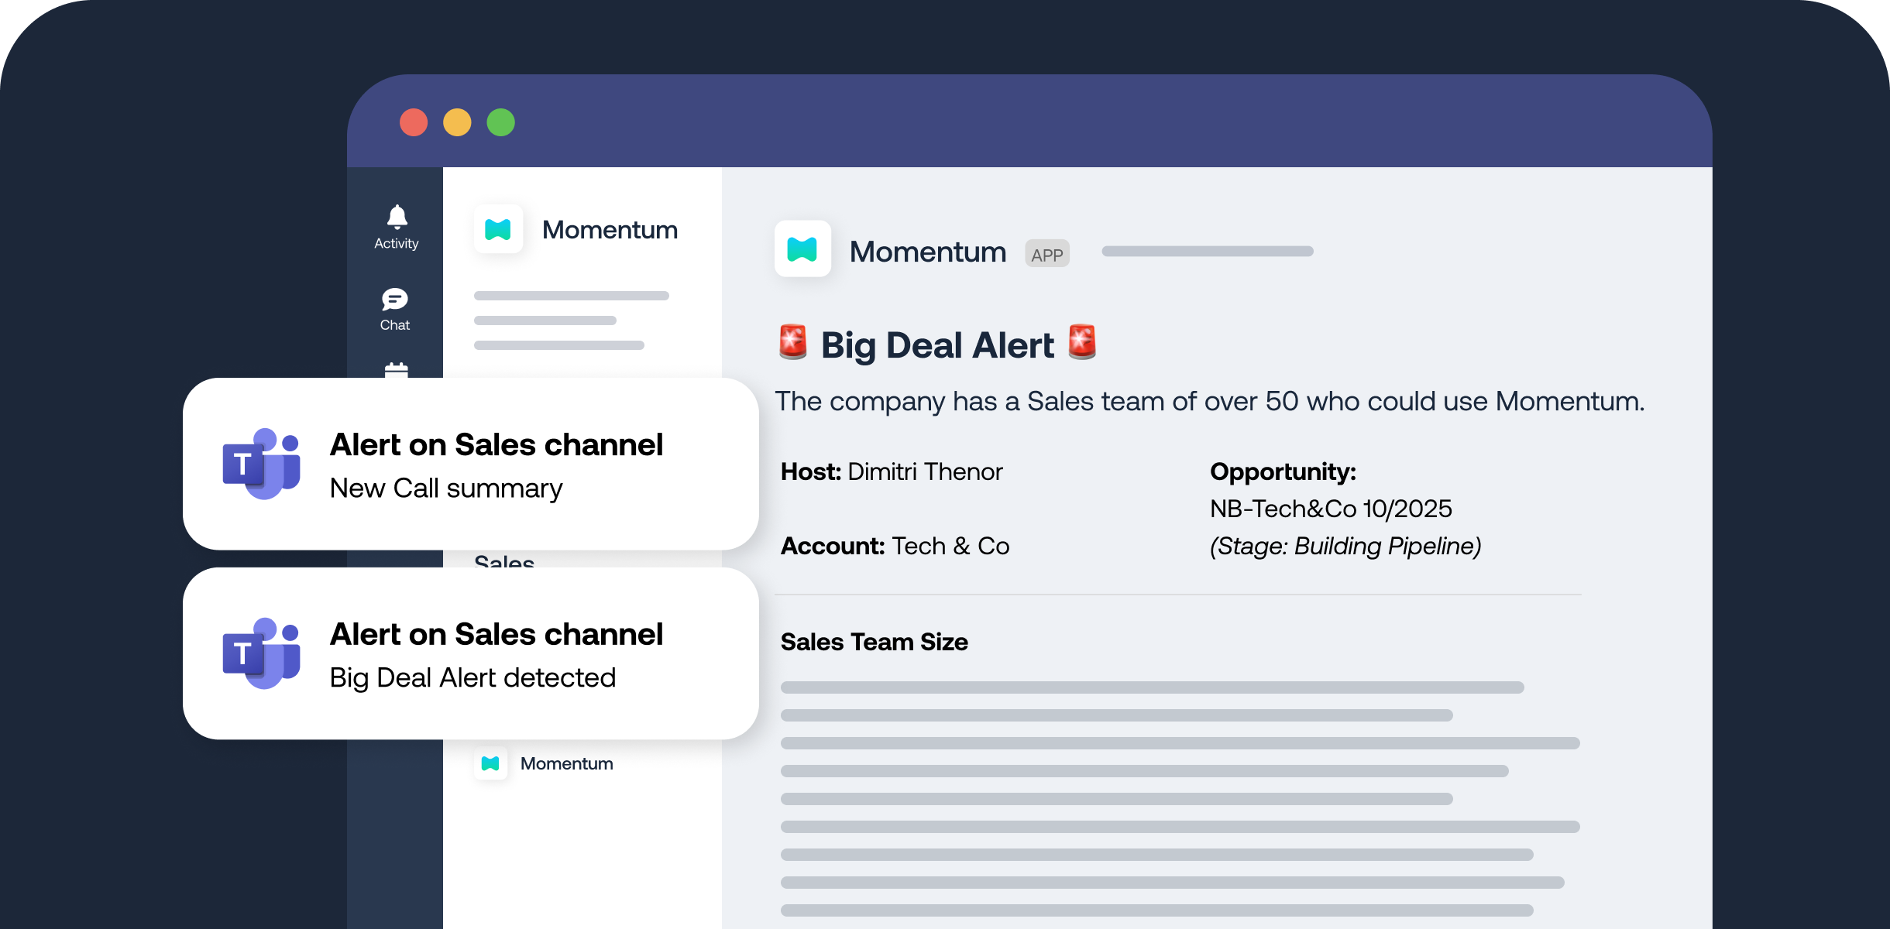Click siren emoji before Big Deal Alert
Viewport: 1890px width, 929px height.
(793, 342)
